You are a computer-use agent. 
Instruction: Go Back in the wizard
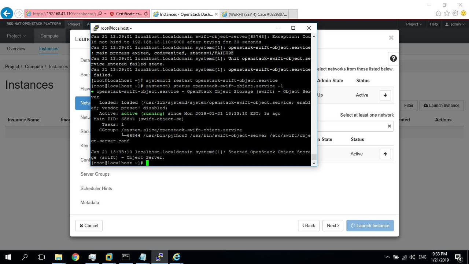point(309,225)
